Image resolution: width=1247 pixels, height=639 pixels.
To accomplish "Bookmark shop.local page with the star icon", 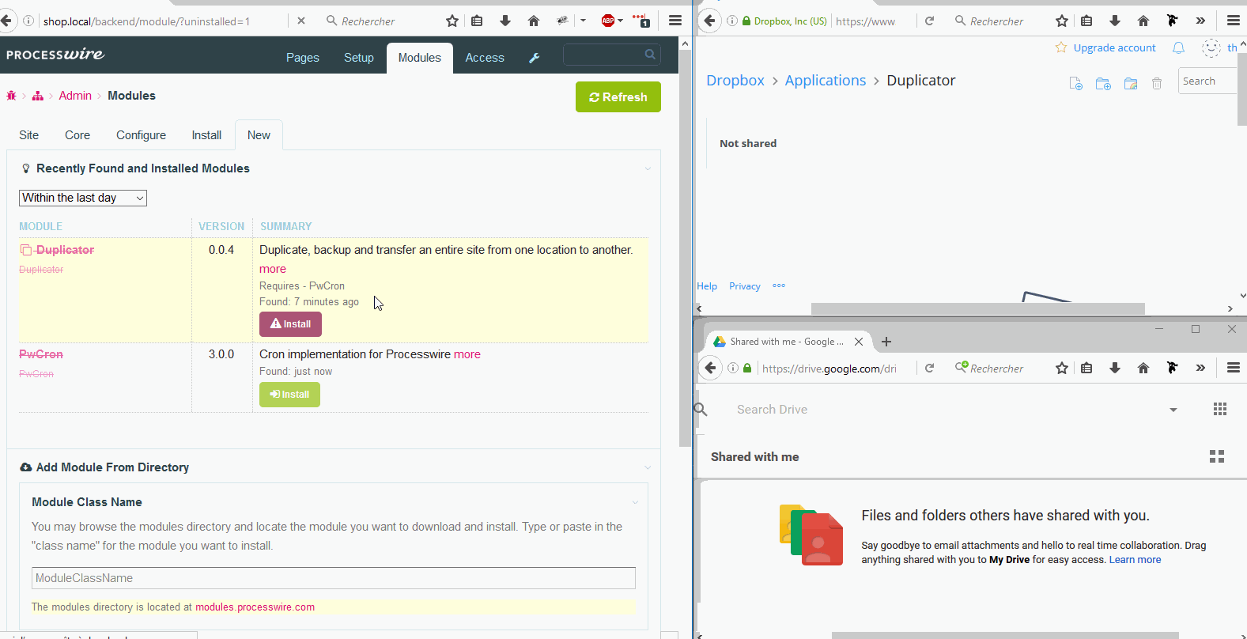I will [452, 21].
